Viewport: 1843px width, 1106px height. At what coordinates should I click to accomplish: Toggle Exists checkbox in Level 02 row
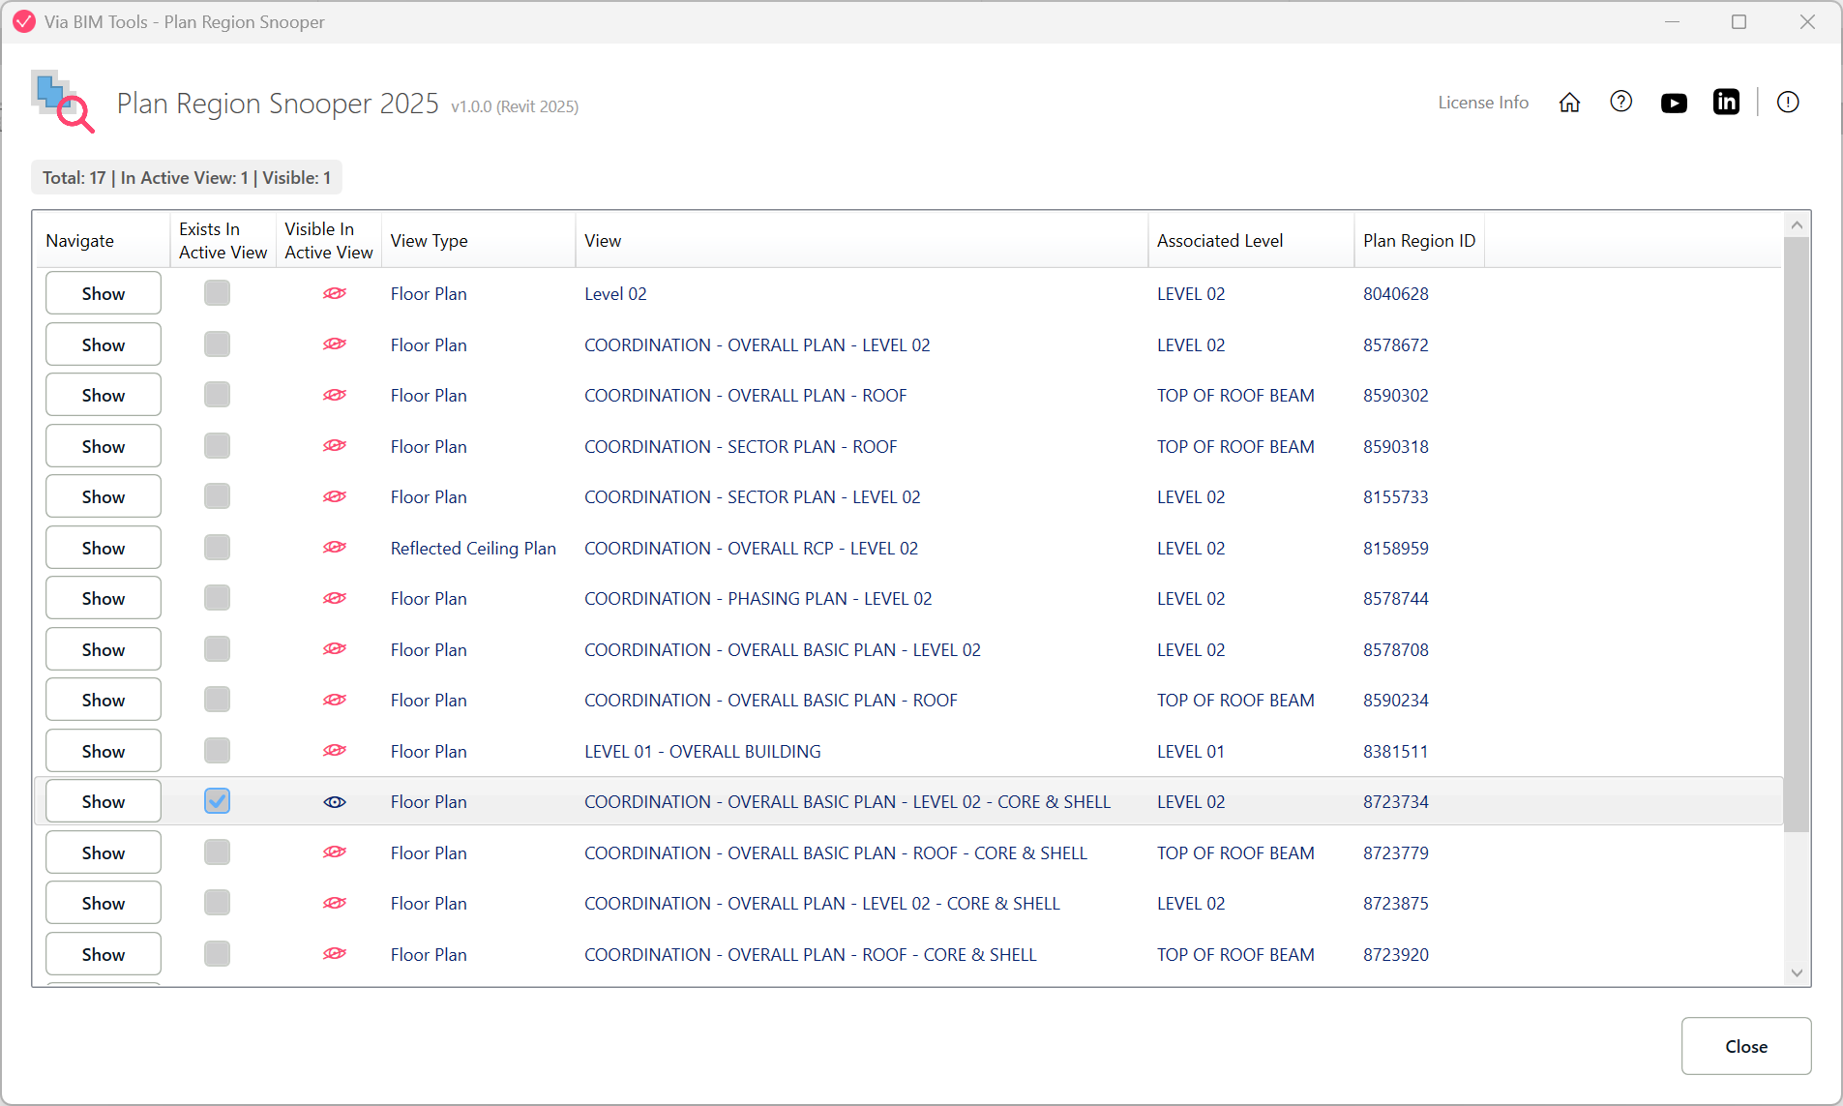point(217,293)
